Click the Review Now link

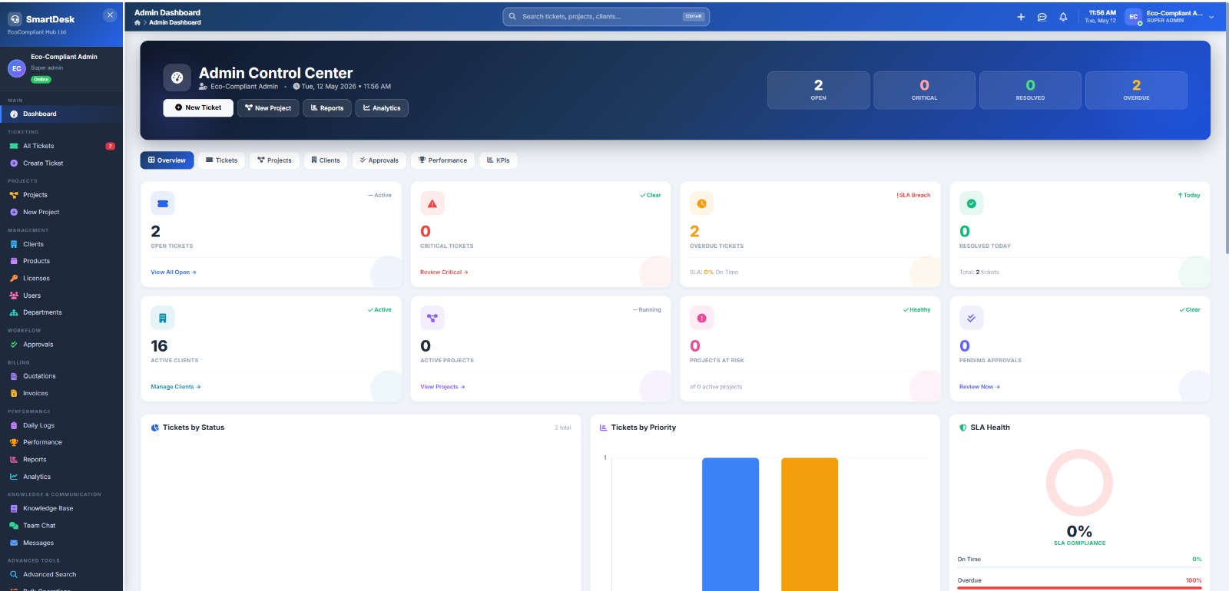tap(979, 387)
